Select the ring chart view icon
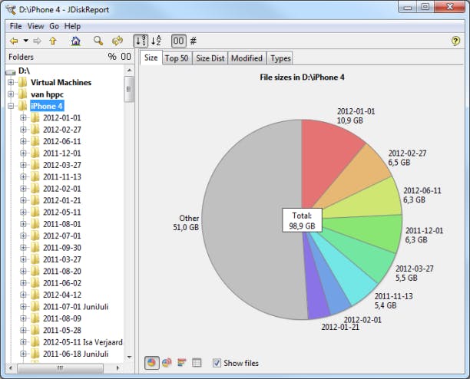Viewport: 470px width, 379px height. [167, 363]
